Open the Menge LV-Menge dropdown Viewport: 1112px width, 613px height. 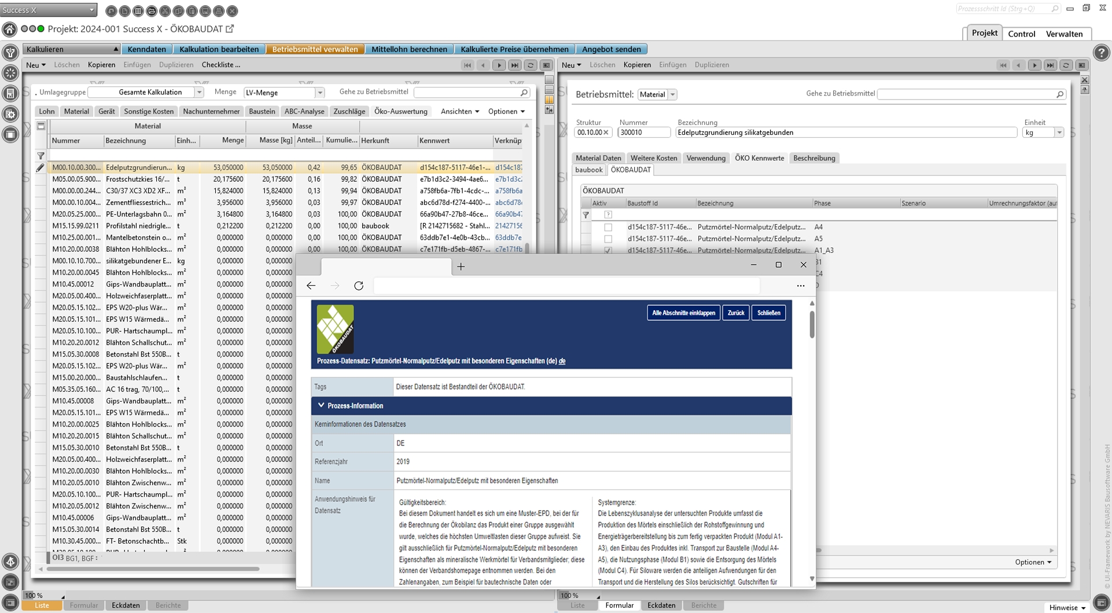[x=319, y=93]
